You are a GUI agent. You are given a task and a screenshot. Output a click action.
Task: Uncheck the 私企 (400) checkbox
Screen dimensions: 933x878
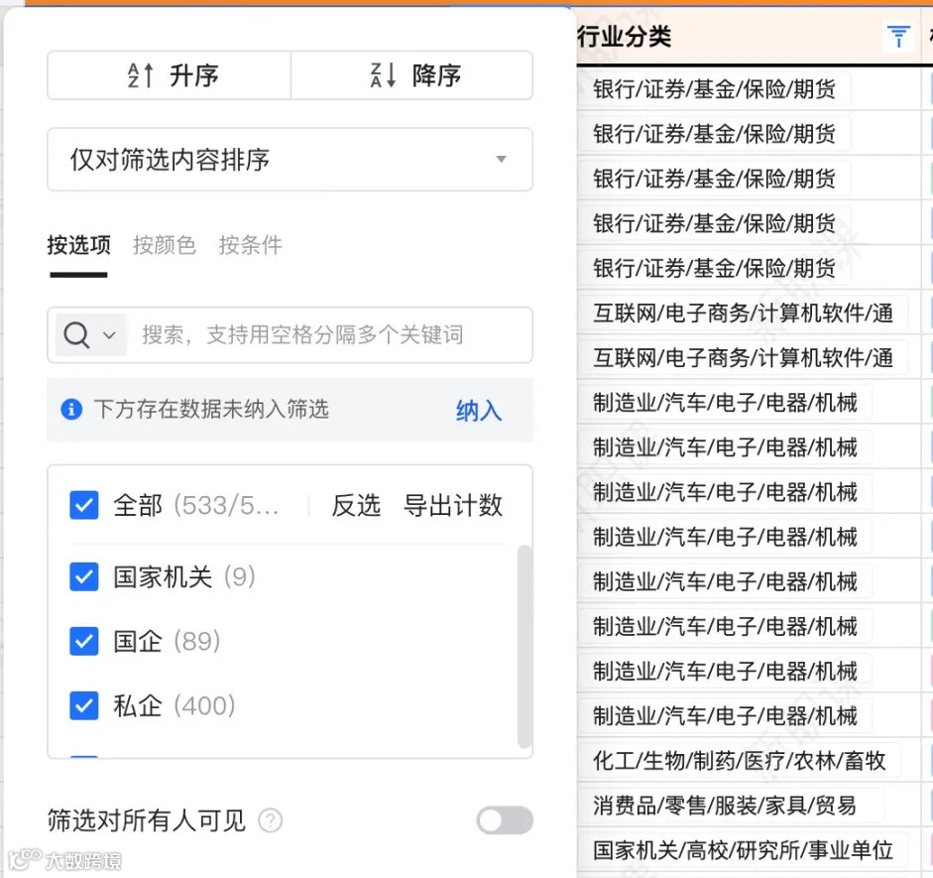tap(83, 705)
